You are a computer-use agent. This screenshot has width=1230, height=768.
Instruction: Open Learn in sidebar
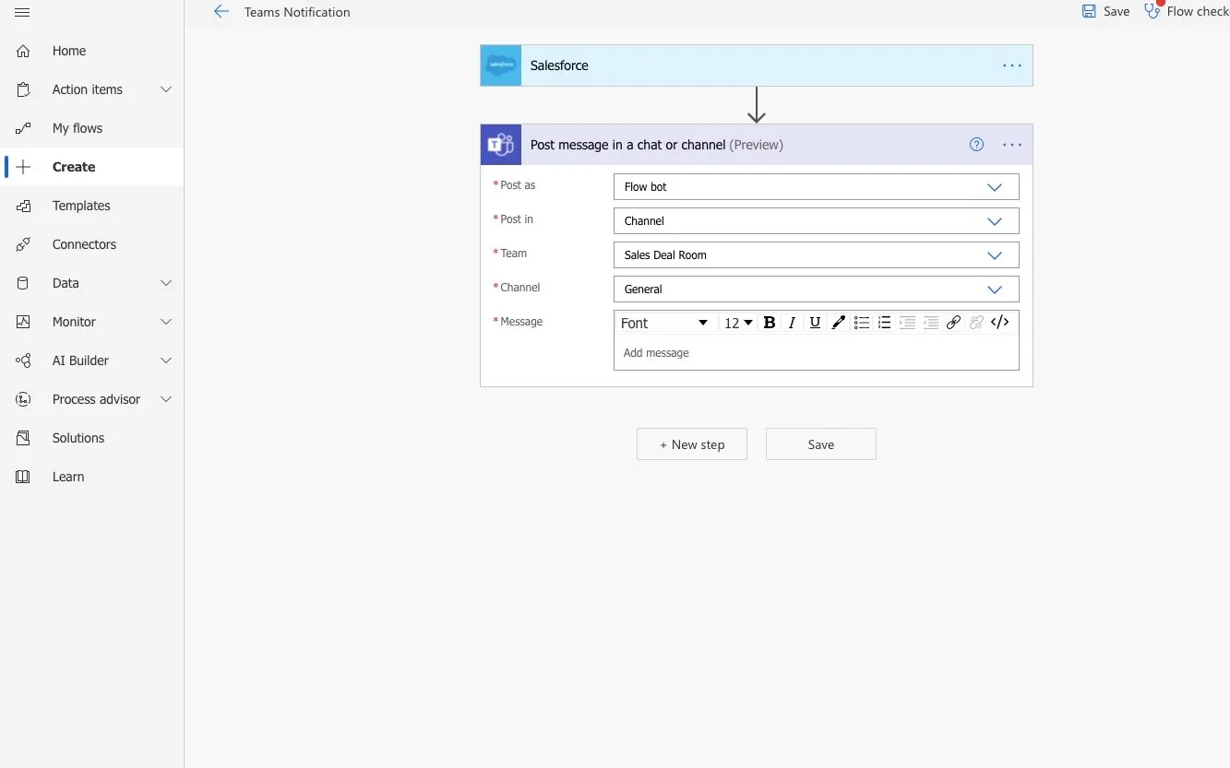[x=92, y=477]
